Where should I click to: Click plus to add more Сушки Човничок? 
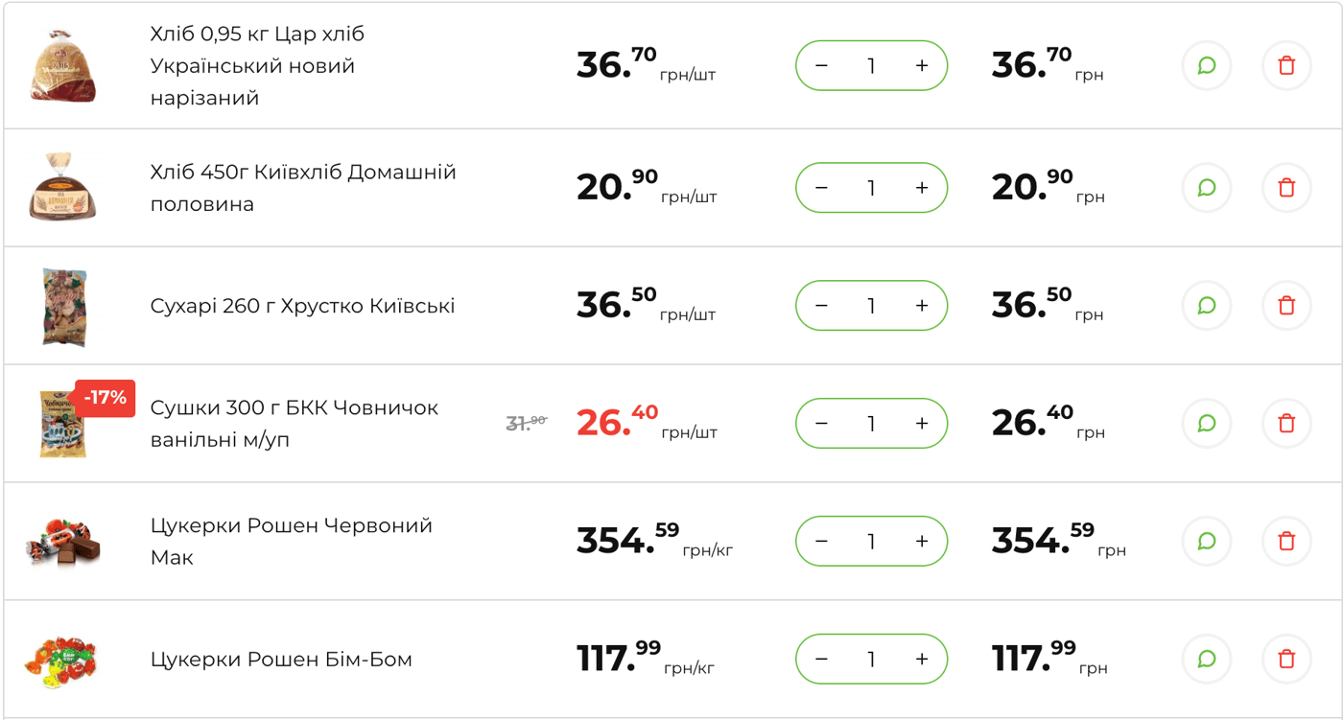coord(921,423)
